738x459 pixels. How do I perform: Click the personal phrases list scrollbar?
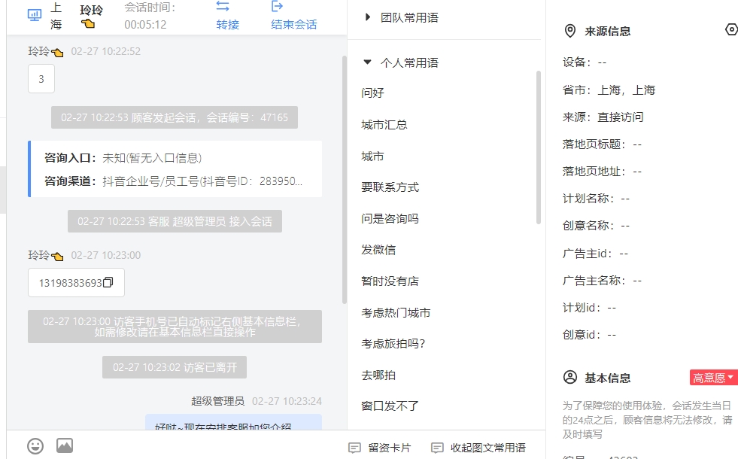point(539,147)
